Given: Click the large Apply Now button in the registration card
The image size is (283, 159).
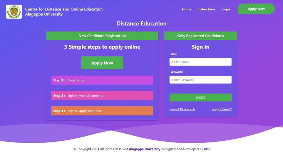Looking at the screenshot, I should [102, 63].
